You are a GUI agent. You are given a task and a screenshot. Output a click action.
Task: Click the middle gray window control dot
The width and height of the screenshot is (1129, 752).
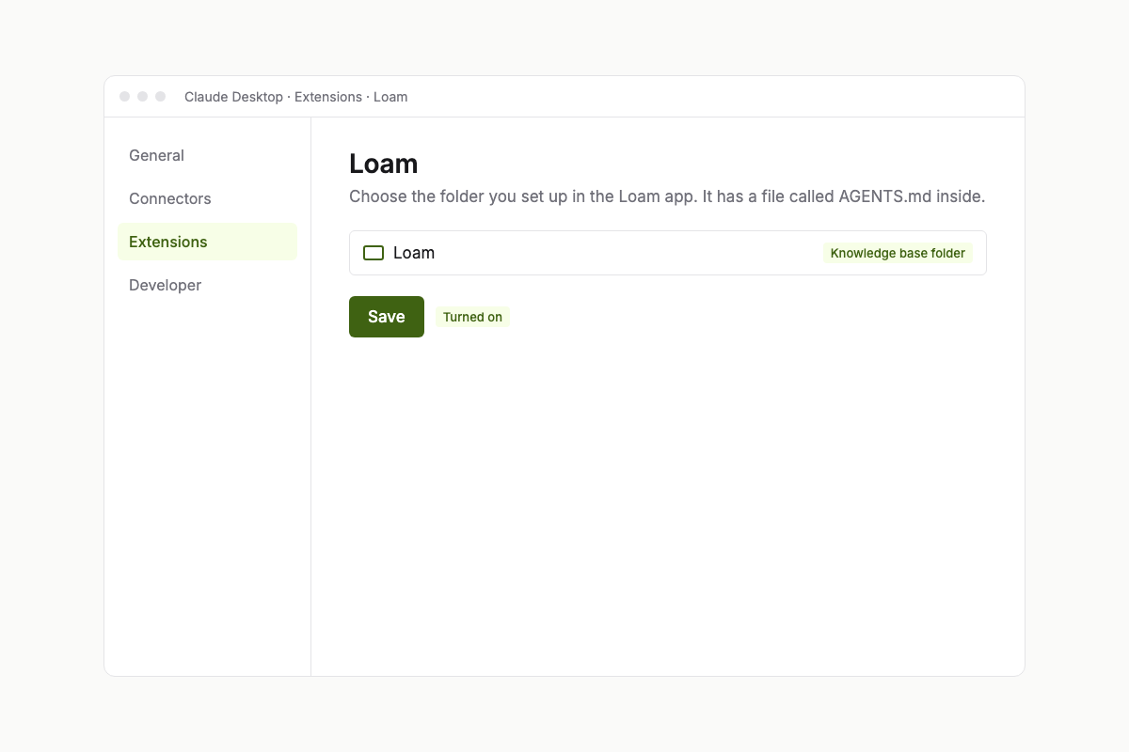pyautogui.click(x=142, y=97)
